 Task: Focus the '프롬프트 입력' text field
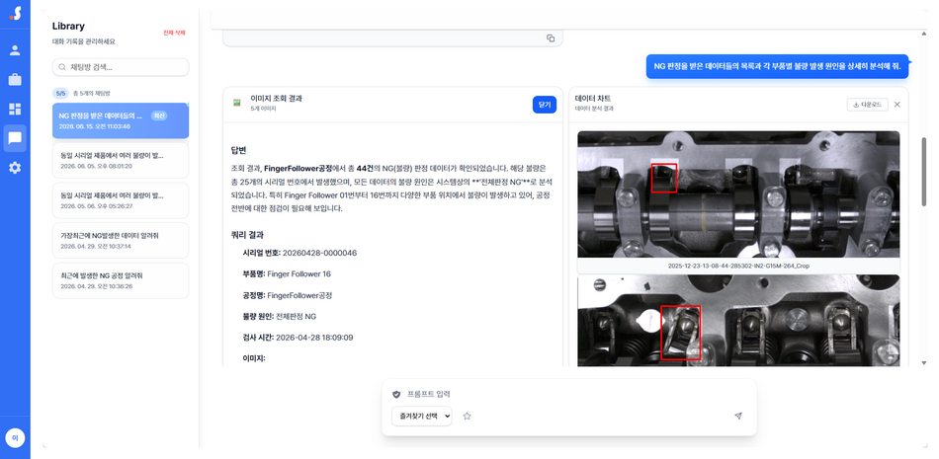(x=569, y=395)
